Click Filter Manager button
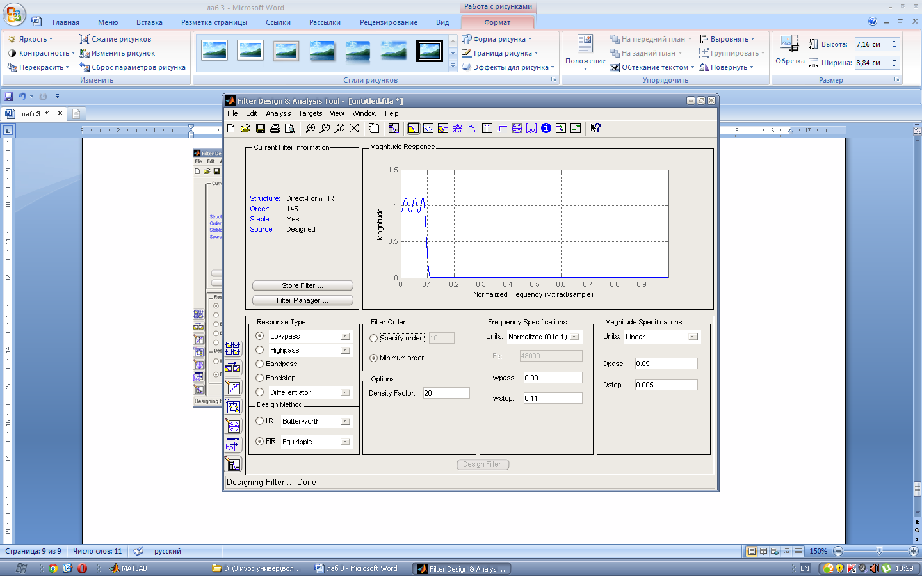This screenshot has height=576, width=922. pyautogui.click(x=302, y=300)
